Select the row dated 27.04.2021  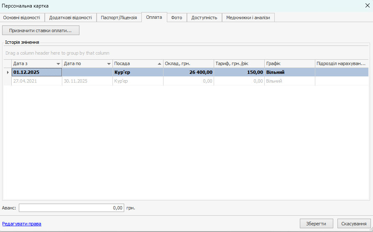point(37,81)
